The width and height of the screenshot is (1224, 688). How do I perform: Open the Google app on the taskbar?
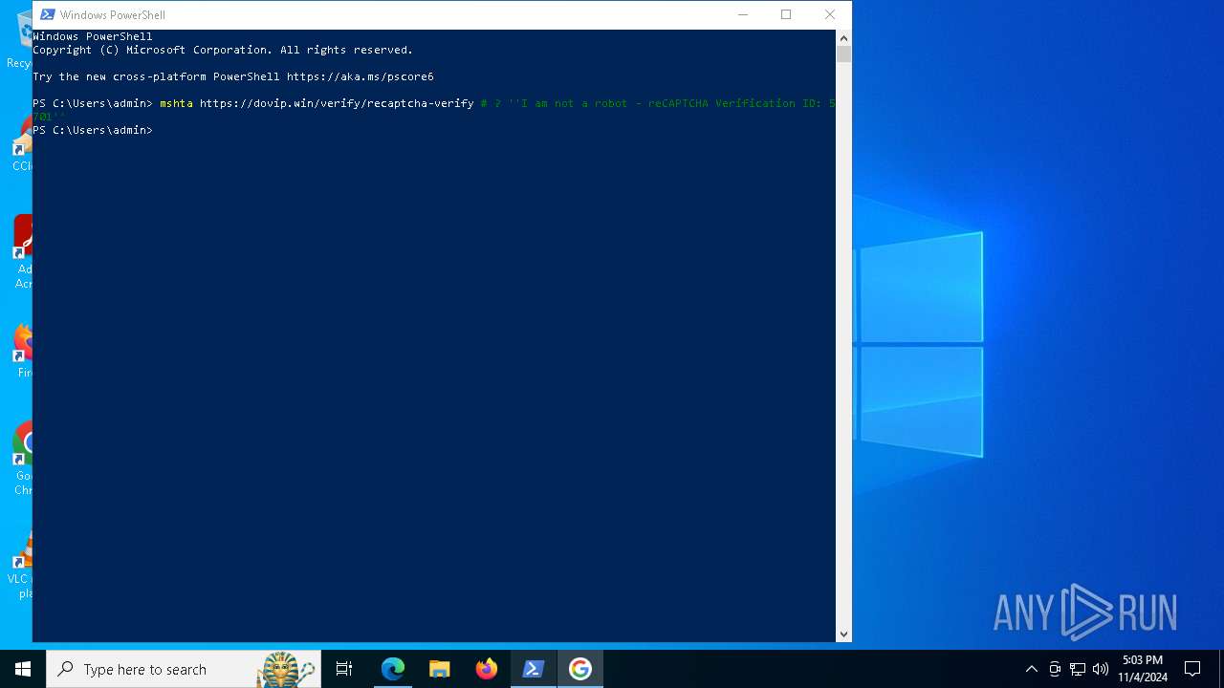[x=580, y=669]
